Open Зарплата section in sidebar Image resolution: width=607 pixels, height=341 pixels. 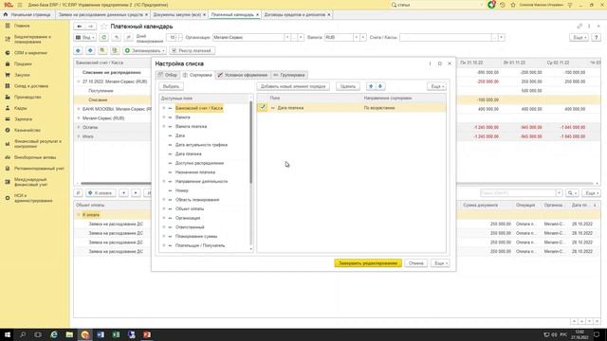tap(23, 119)
